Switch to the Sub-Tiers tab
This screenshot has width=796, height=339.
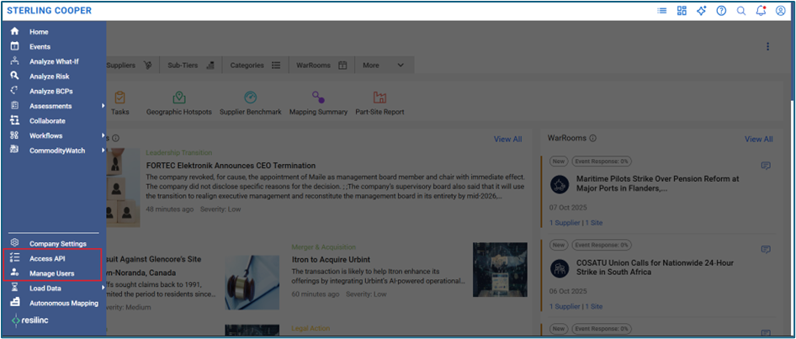[191, 65]
